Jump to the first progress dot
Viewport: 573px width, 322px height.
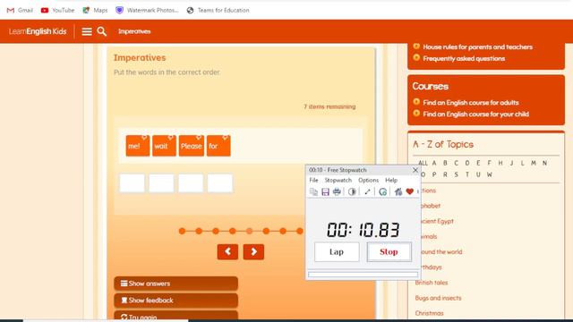[x=182, y=231]
